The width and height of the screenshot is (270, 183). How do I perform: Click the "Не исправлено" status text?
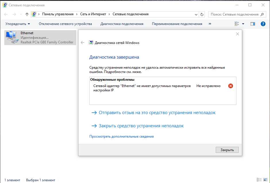pyautogui.click(x=208, y=86)
